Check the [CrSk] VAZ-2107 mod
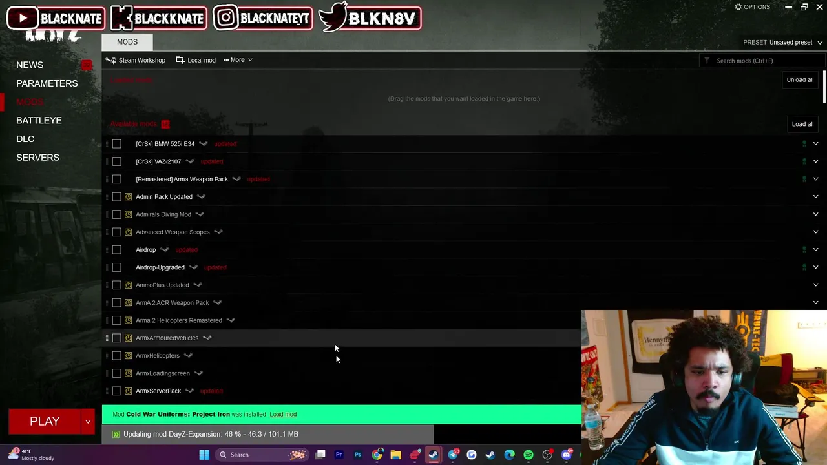The image size is (827, 465). [x=116, y=161]
